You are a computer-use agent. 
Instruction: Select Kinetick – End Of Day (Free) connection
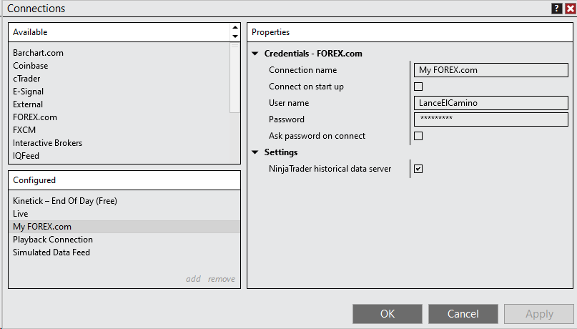(x=124, y=200)
